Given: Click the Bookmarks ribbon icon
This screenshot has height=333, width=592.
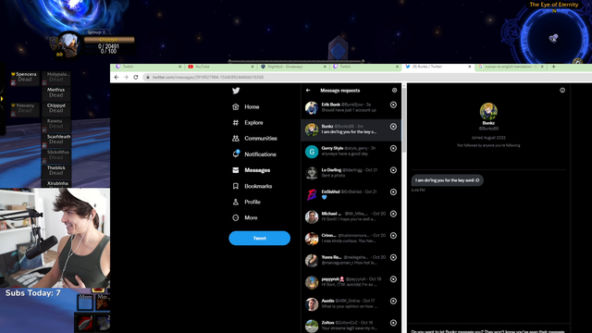Looking at the screenshot, I should [x=236, y=186].
